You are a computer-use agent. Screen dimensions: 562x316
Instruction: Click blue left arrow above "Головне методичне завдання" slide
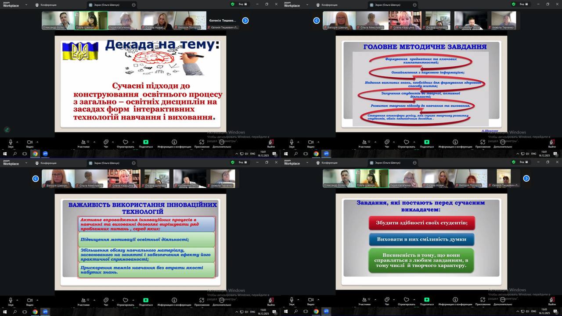pyautogui.click(x=317, y=21)
